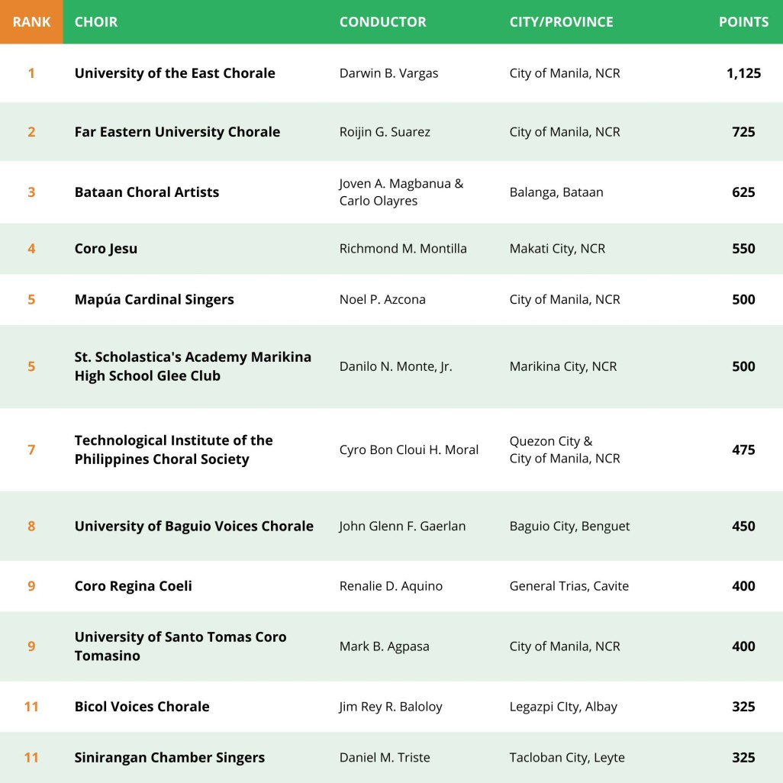Select the 1,125 points value
783x783 pixels.
tap(743, 73)
